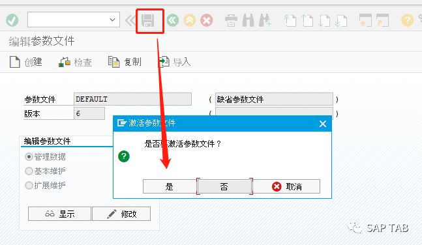Screen dimensions: 422x245
Task: Click the 编辑参数文件 page title
Action: click(x=42, y=41)
